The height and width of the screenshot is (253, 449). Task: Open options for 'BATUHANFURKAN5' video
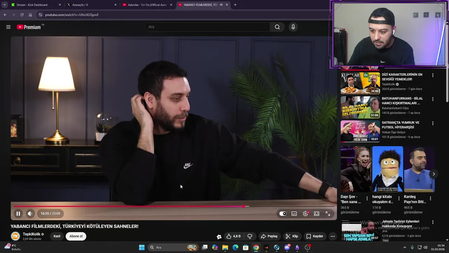pos(433,99)
